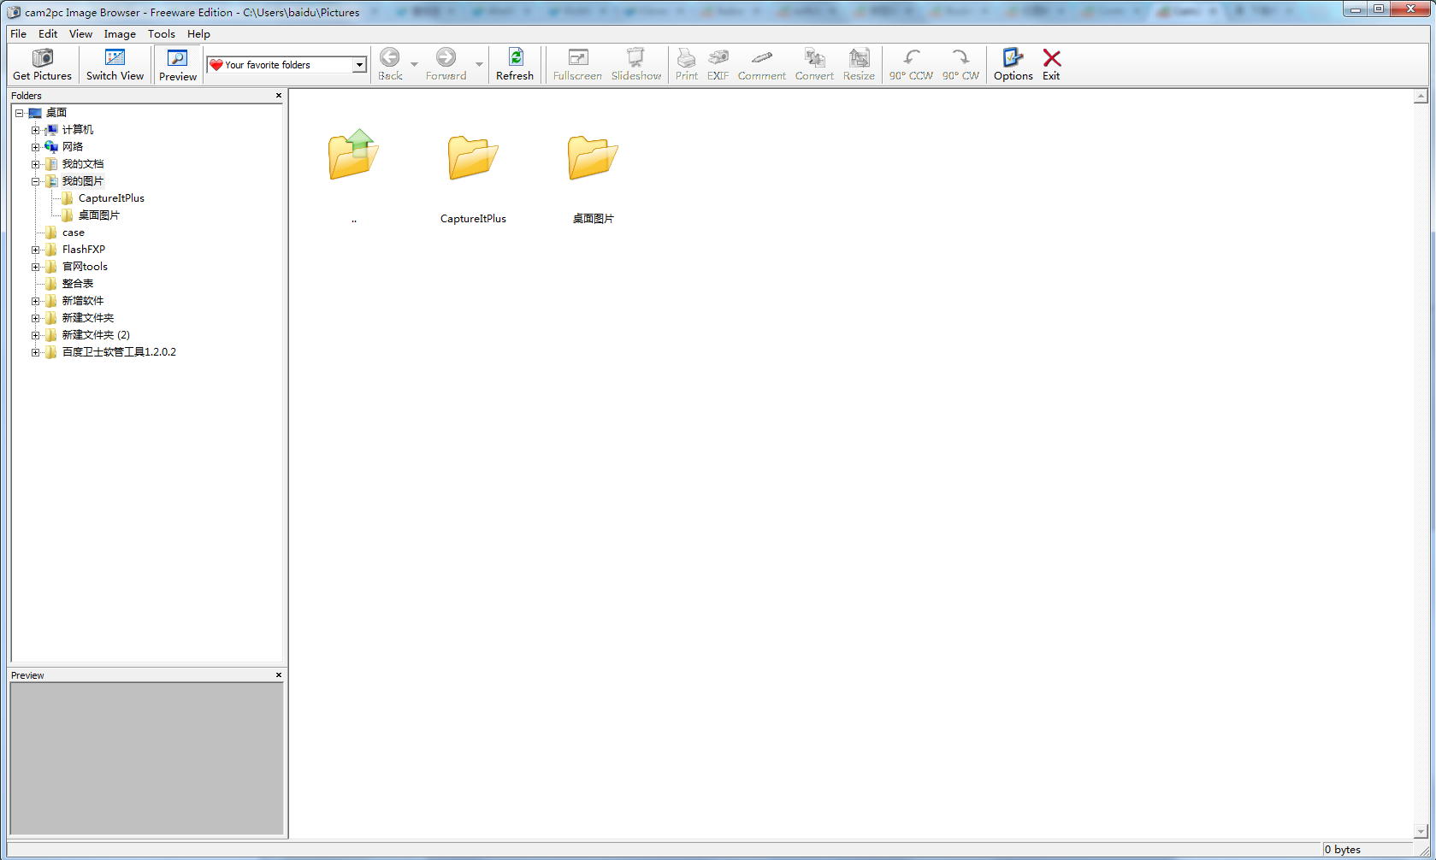
Task: Expand the 新建文件夹 (2) tree node
Action: [35, 335]
